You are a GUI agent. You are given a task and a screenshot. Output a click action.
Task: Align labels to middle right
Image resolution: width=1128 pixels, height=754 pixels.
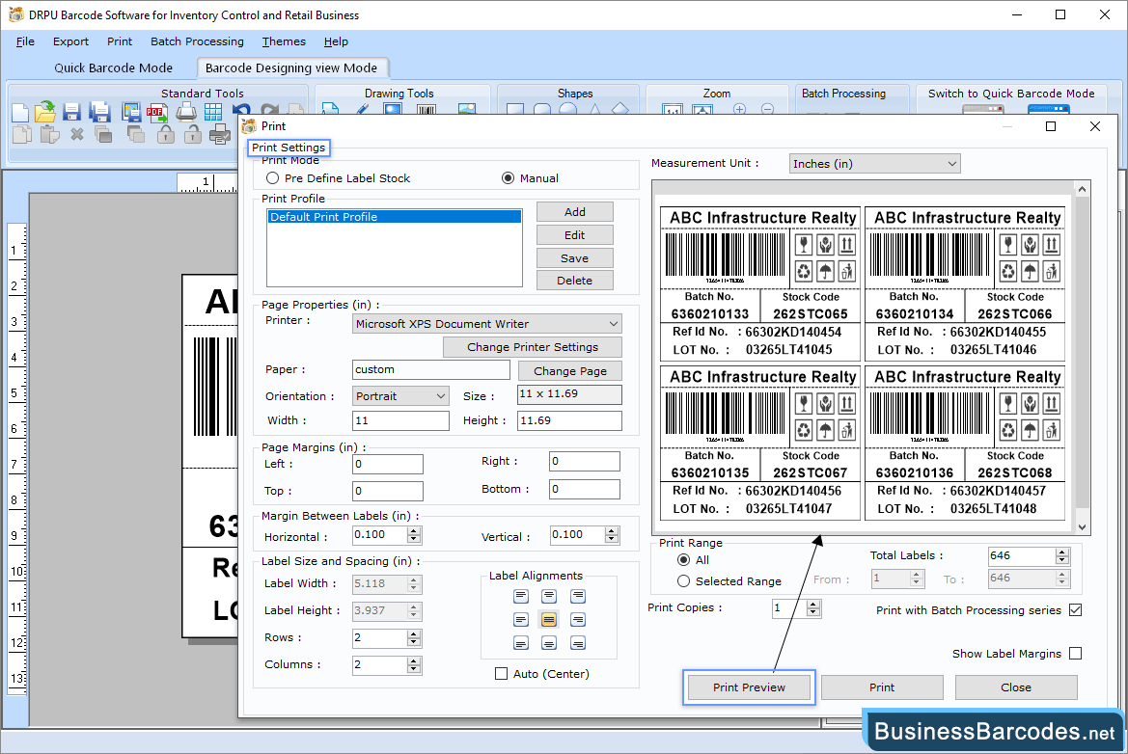tap(578, 620)
